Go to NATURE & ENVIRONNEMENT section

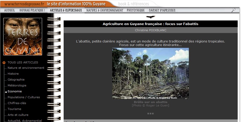(x=105, y=10)
